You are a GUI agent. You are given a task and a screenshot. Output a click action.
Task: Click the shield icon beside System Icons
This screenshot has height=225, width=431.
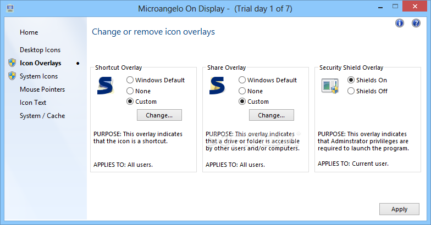12,76
